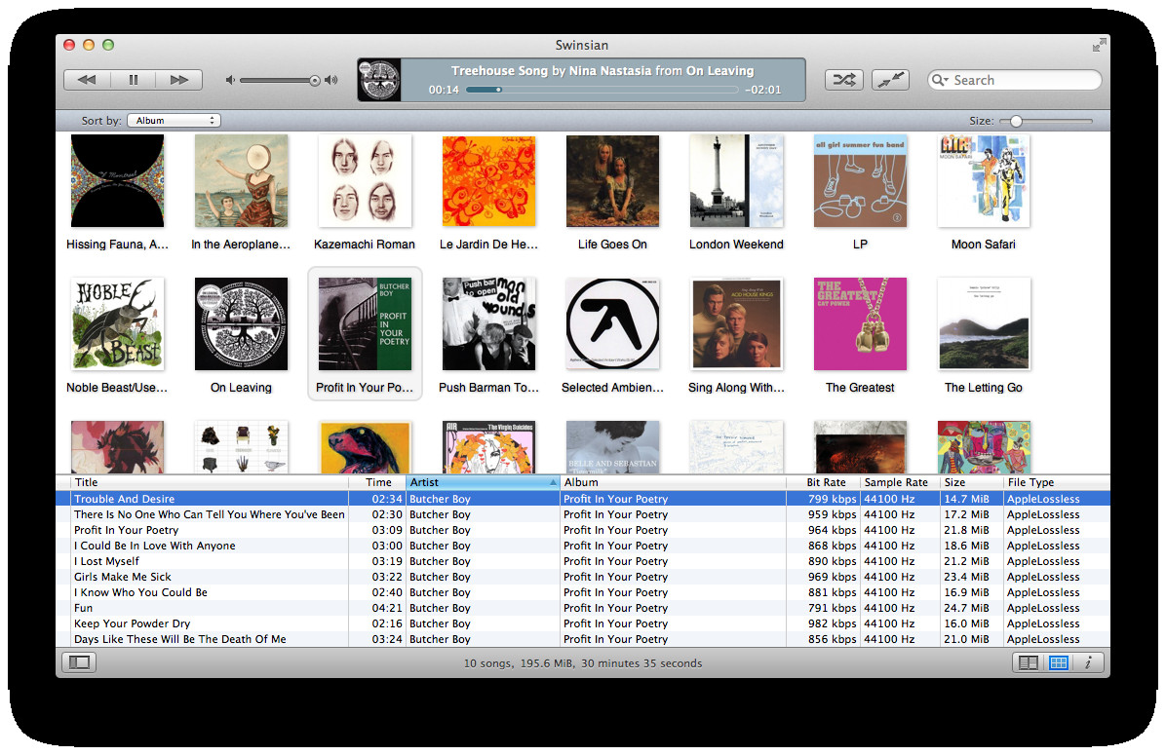Toggle the sidebar panel button
1166x755 pixels.
pyautogui.click(x=80, y=662)
